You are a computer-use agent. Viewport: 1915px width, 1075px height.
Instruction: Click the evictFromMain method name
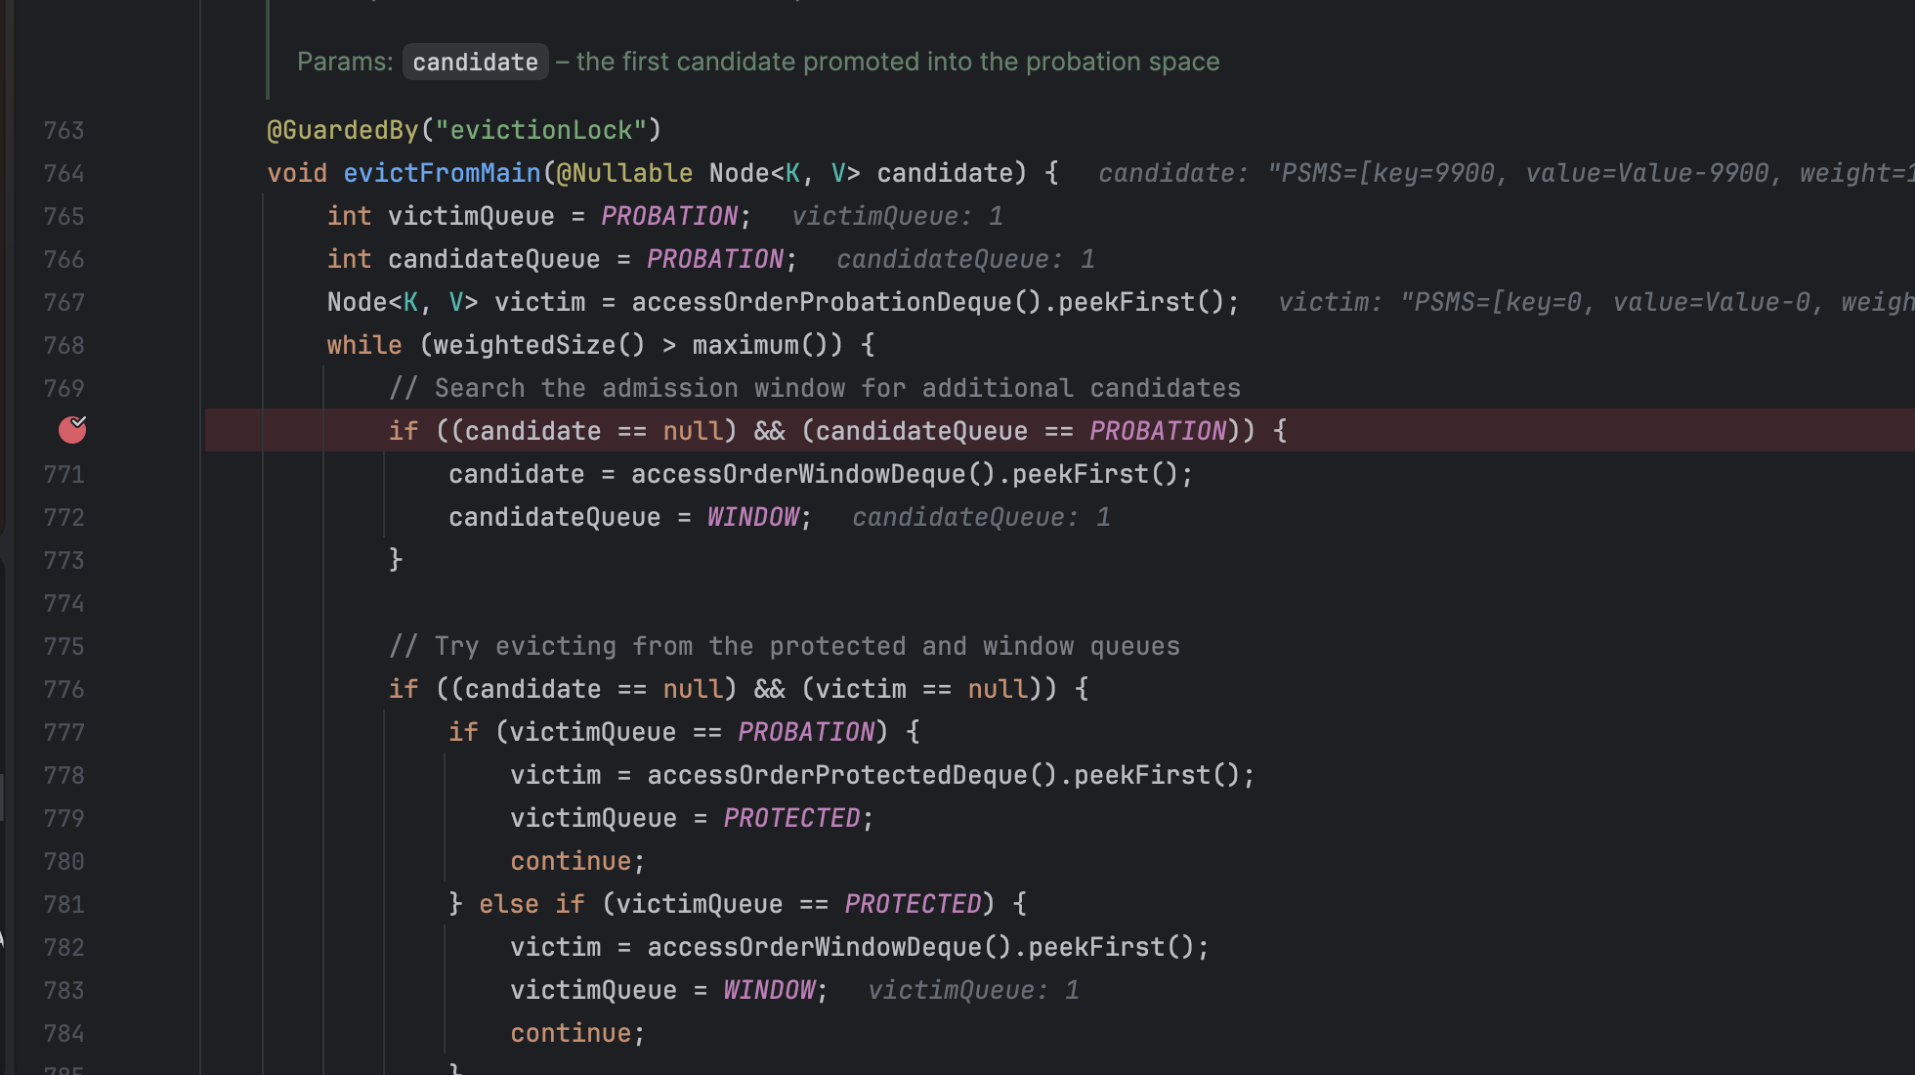coord(441,174)
